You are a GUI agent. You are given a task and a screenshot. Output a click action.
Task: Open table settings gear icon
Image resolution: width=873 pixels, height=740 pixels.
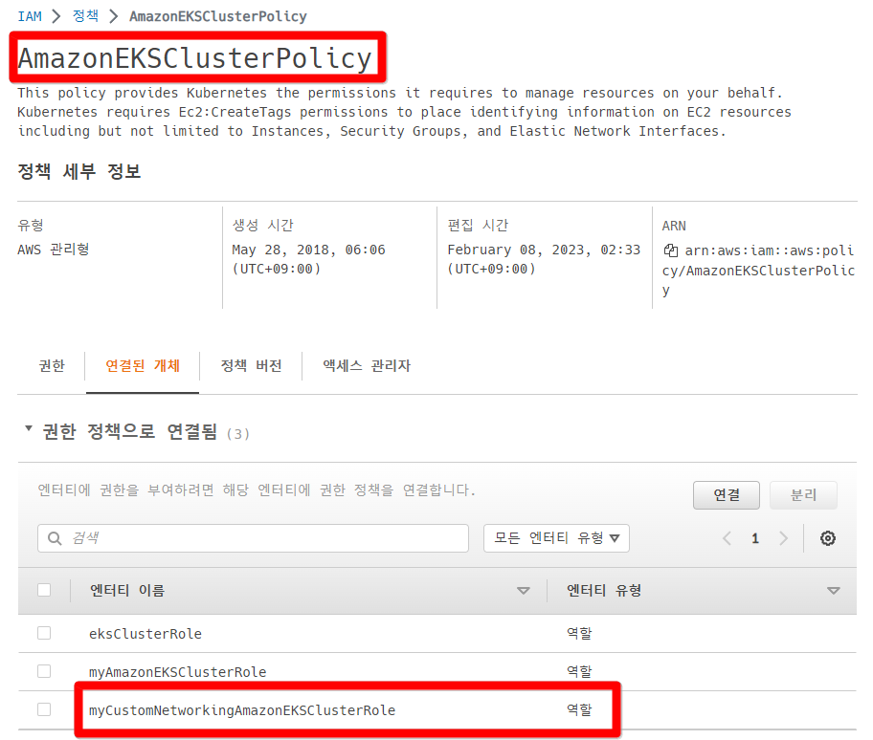(828, 538)
